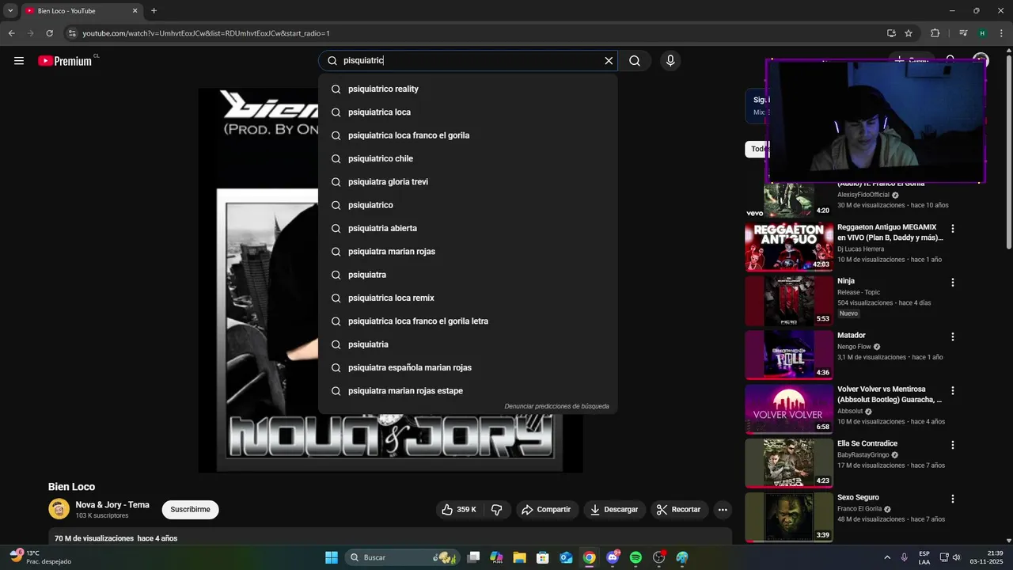Screen dimensions: 1013x570
Task: Select suggestion psiquiatra gloria trevi
Action: pos(468,182)
